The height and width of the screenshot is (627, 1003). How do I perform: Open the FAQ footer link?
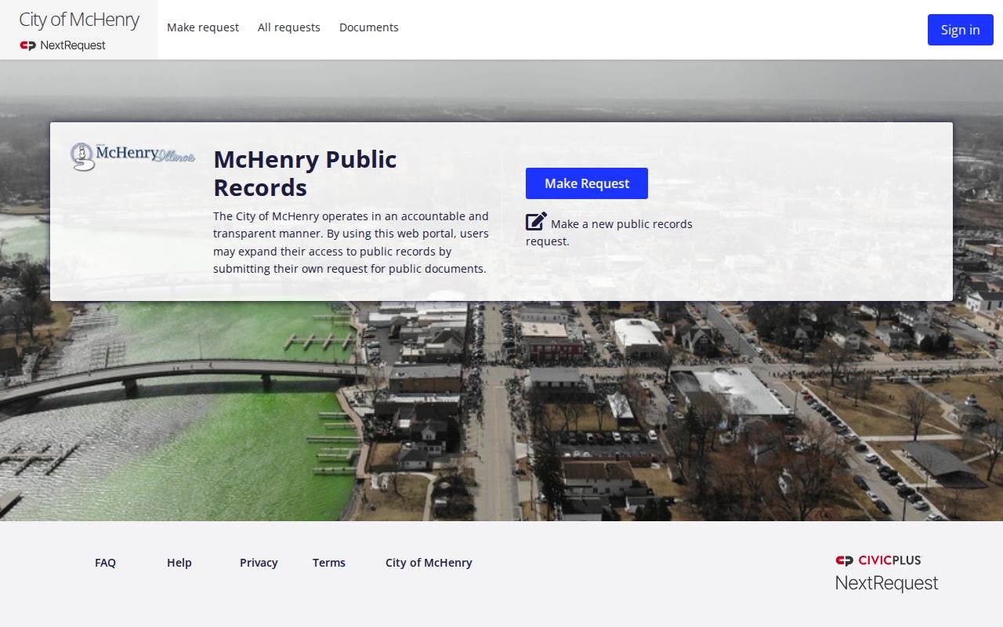(x=105, y=563)
